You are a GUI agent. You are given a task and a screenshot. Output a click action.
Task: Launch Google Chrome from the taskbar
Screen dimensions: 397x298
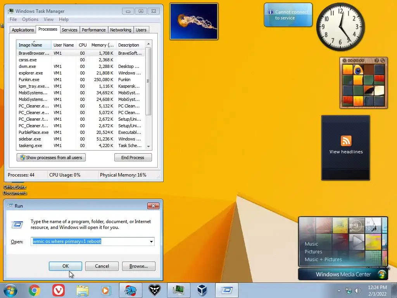(x=35, y=290)
